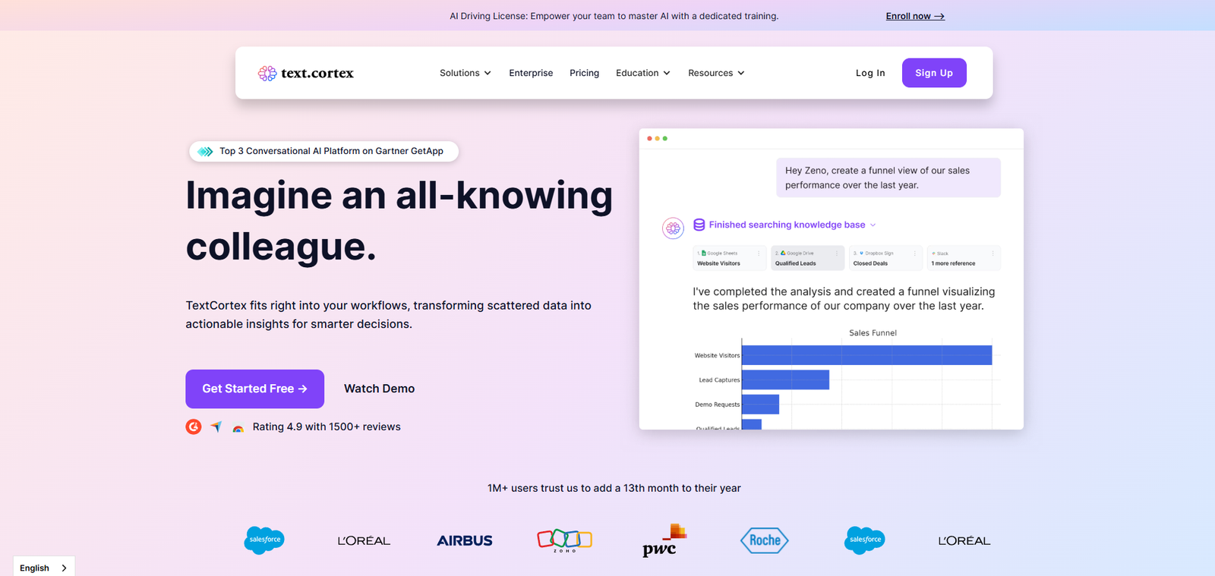Select the Google Drive Qualified Leads reference card
This screenshot has height=576, width=1215.
(806, 258)
